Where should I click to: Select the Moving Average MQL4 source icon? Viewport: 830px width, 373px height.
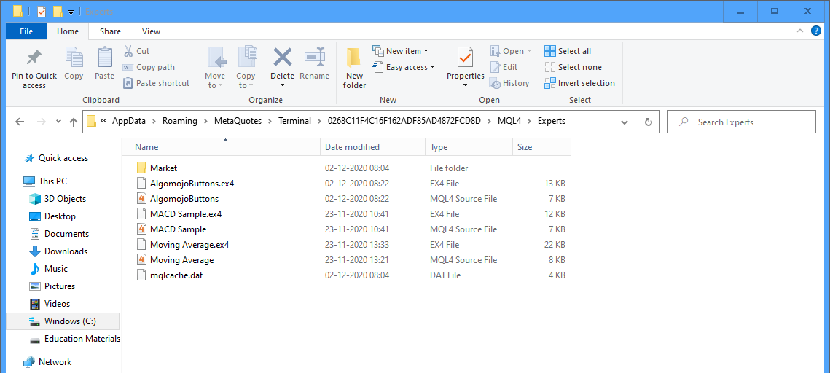point(141,260)
